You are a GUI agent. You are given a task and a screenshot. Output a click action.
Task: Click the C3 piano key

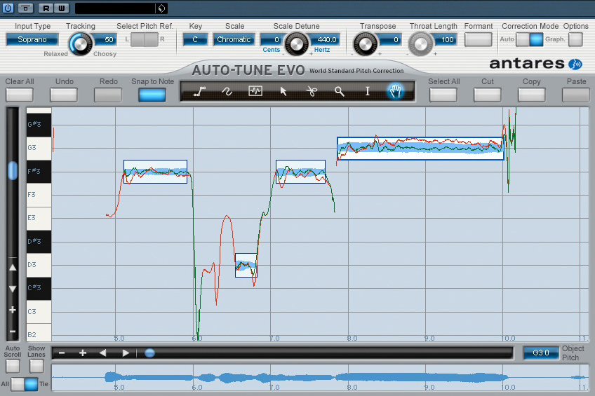point(39,311)
